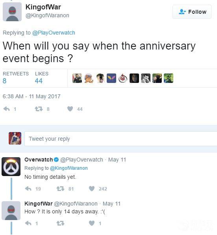Viewport: 217px width, 235px height.
Task: View the list of 8 retweets
Action: coord(16,78)
